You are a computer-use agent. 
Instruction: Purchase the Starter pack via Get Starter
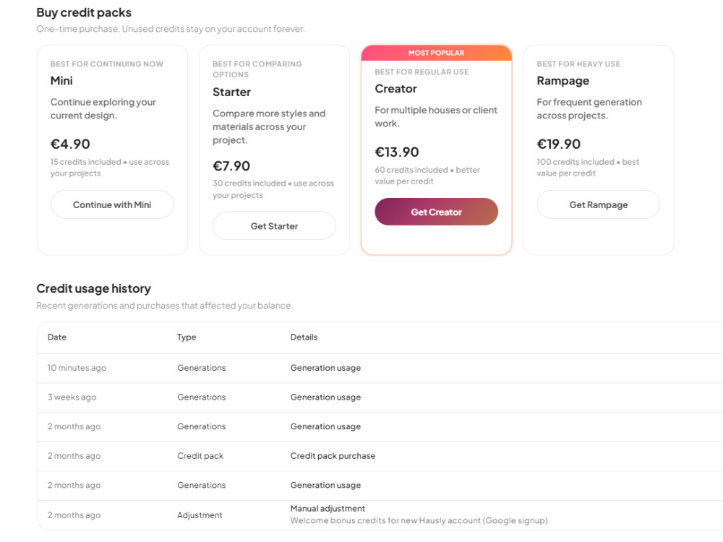click(x=274, y=225)
